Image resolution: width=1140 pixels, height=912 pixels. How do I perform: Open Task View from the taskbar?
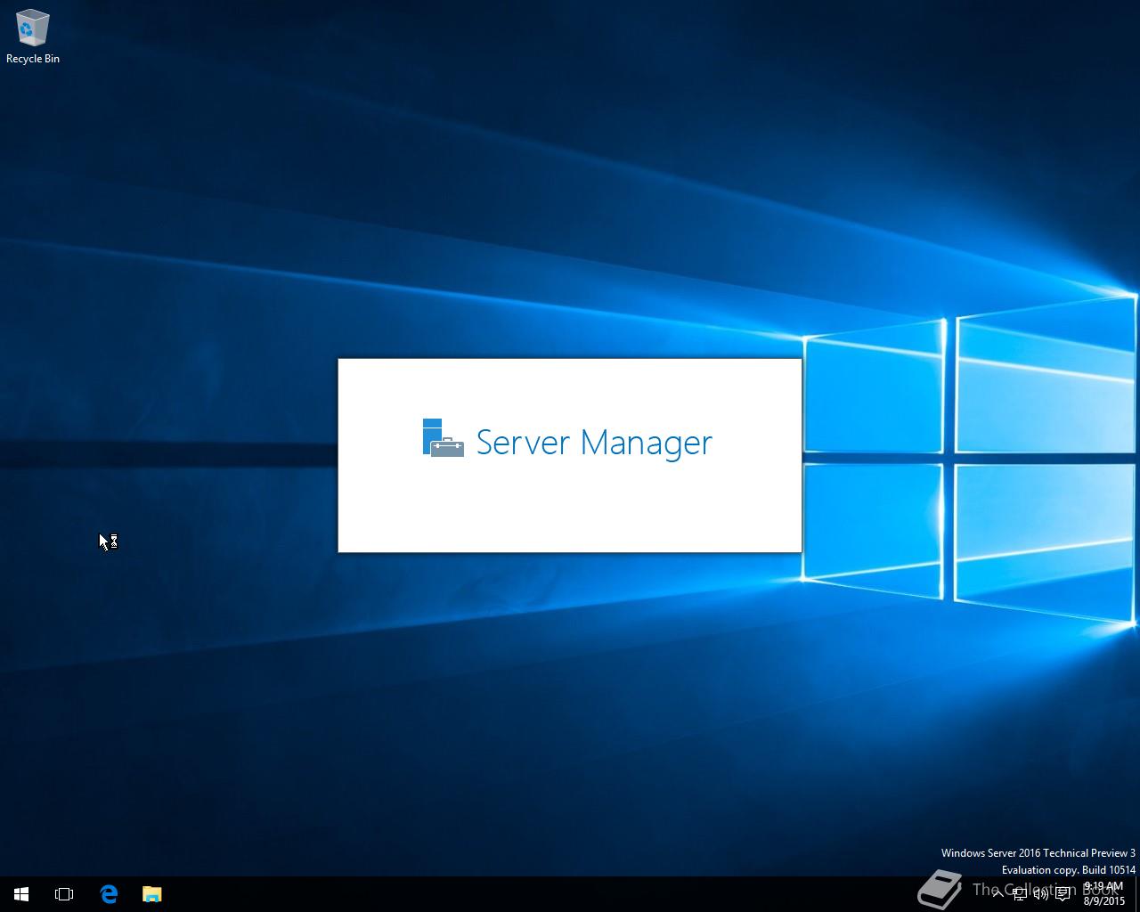(x=64, y=894)
